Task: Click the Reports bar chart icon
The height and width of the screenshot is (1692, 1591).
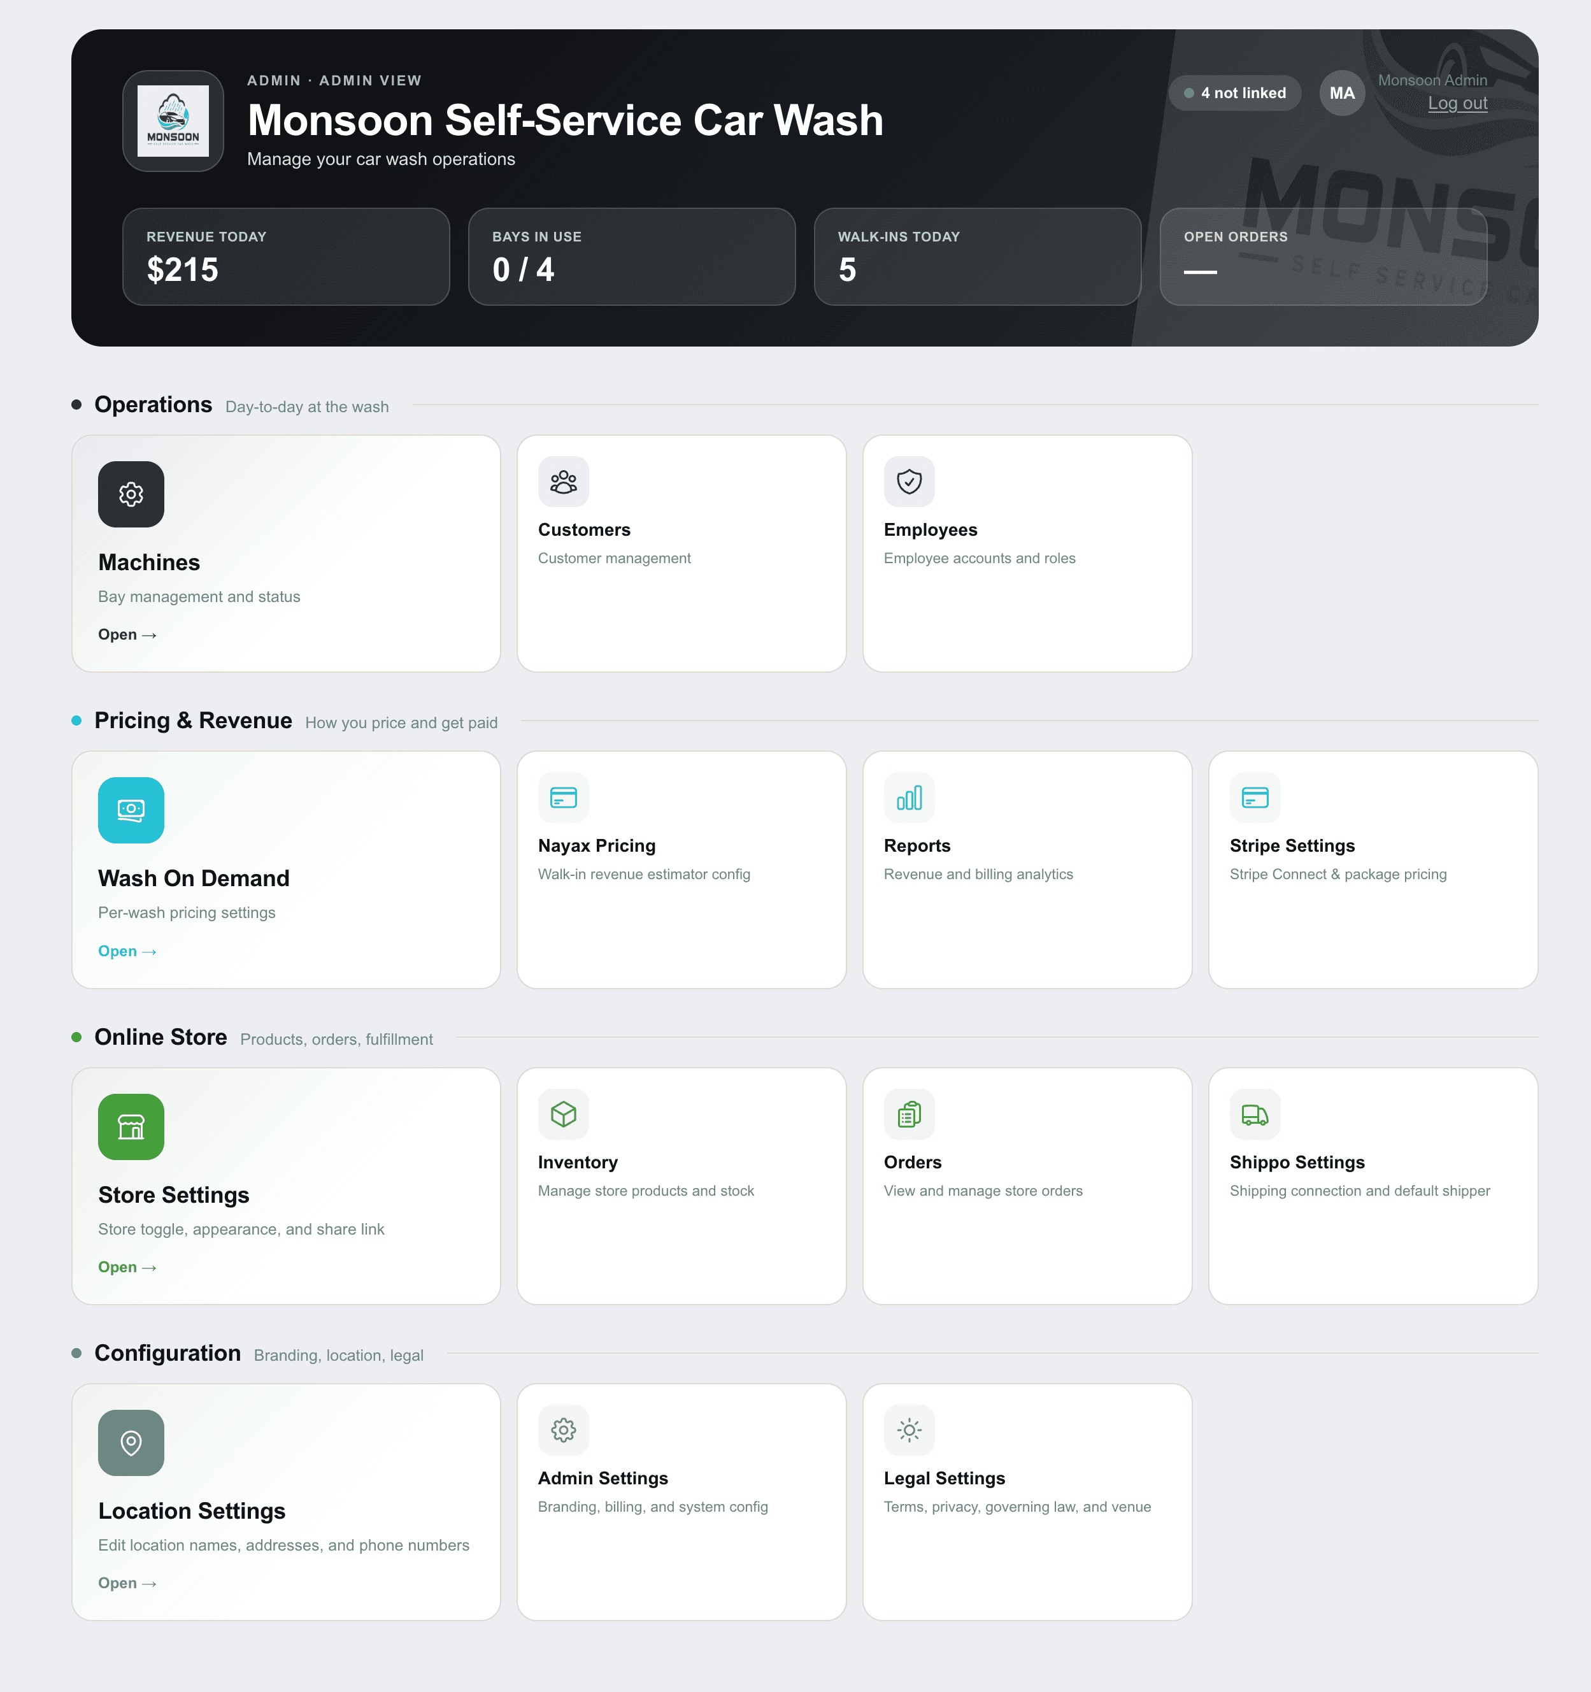Action: coord(910,798)
